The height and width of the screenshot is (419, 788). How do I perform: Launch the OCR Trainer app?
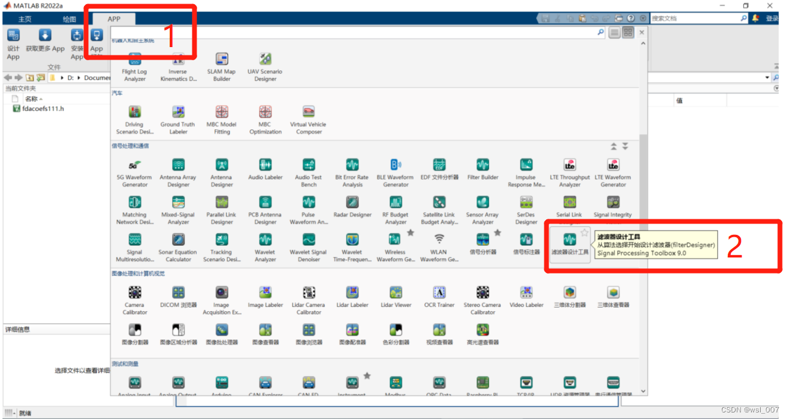(439, 297)
